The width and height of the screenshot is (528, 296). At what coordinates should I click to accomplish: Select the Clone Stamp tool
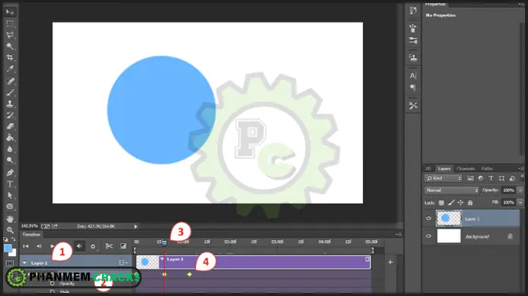click(10, 103)
